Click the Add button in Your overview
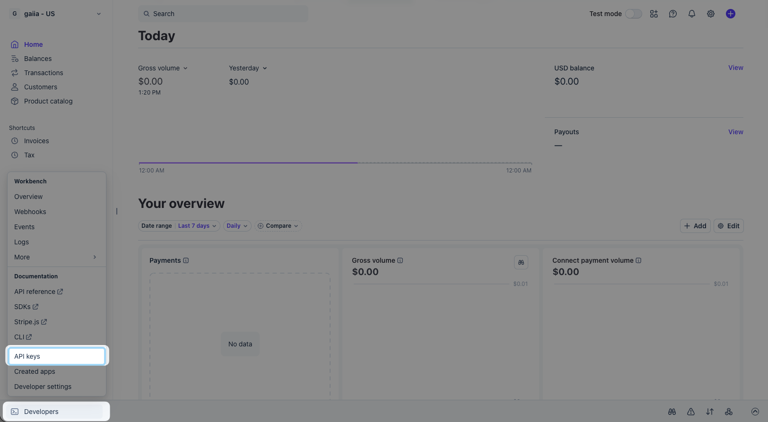Viewport: 768px width, 422px height. [695, 226]
